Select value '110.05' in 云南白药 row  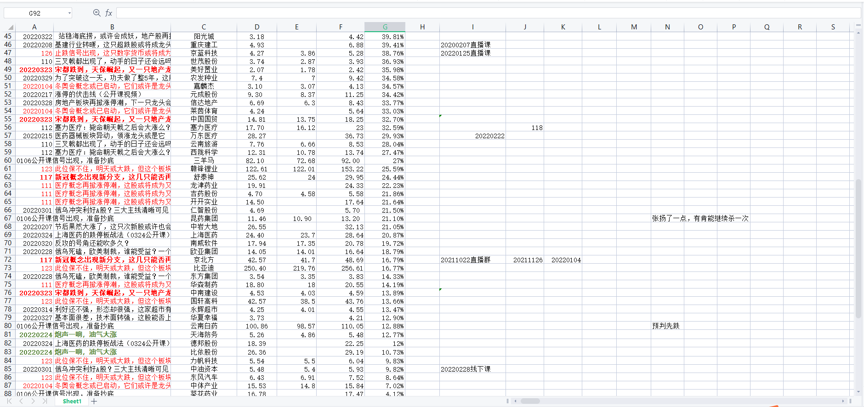click(341, 326)
